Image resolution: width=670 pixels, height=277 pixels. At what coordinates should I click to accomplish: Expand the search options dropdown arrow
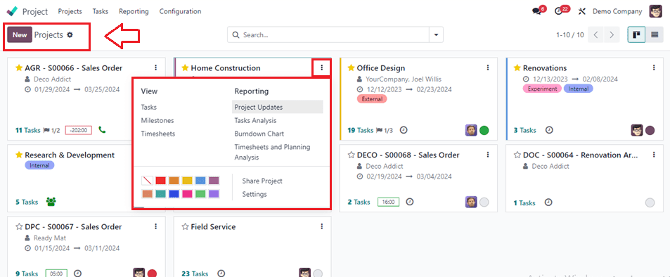(x=437, y=35)
